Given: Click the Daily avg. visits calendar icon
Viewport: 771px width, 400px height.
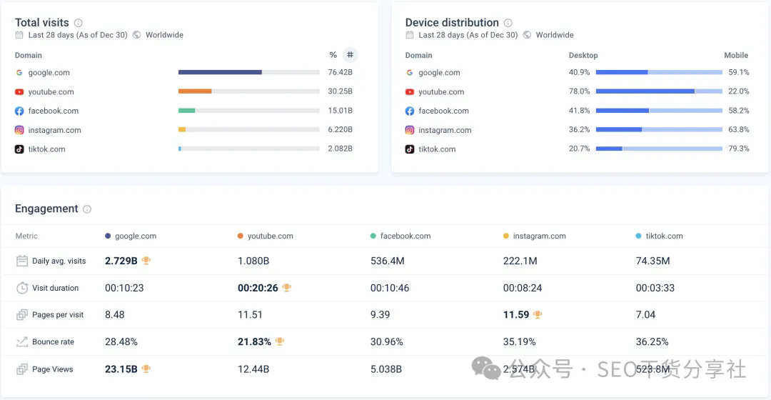Looking at the screenshot, I should tap(22, 261).
